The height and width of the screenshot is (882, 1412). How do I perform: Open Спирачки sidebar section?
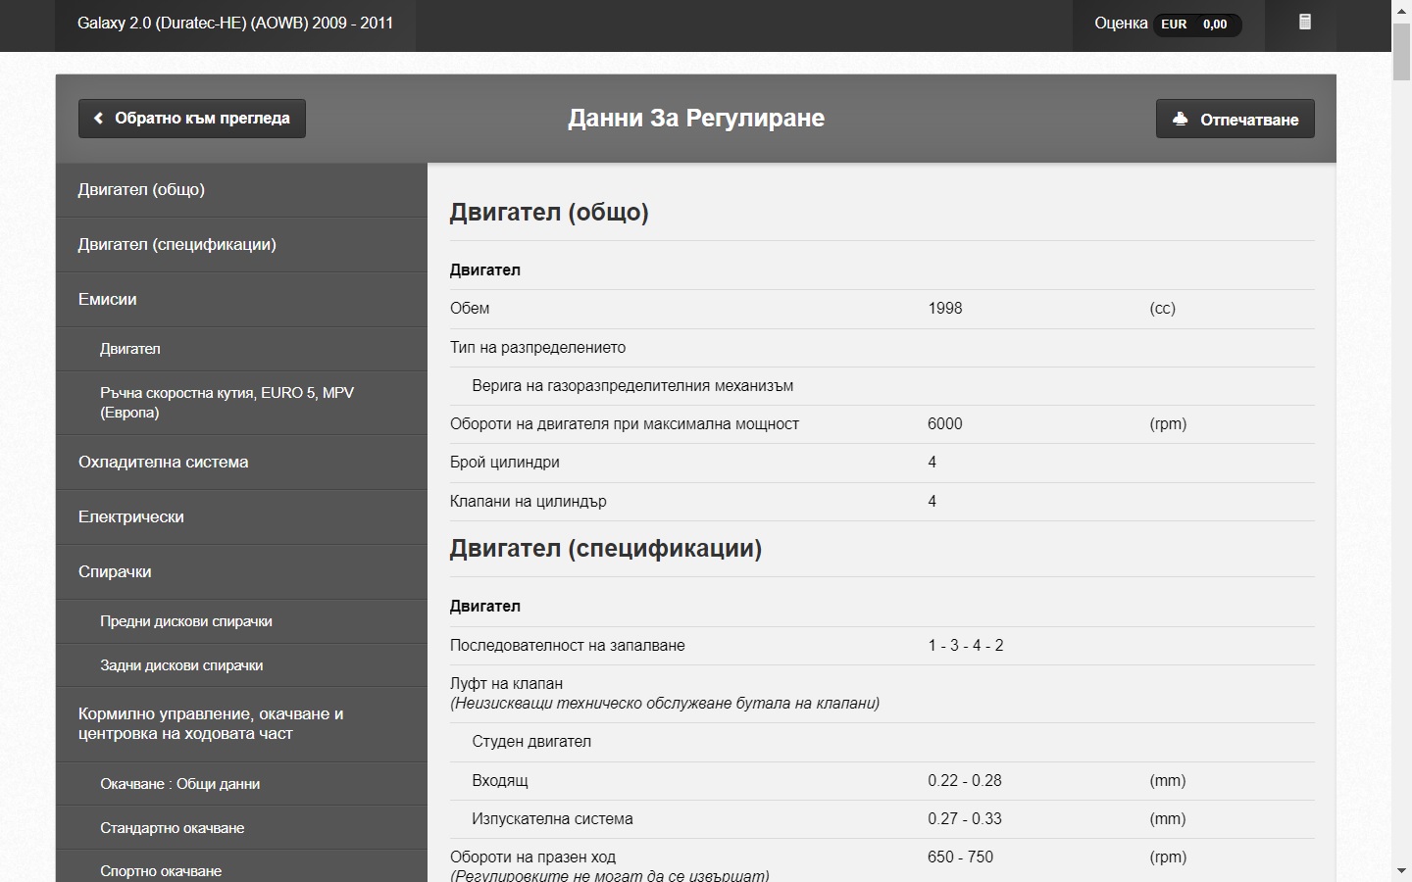point(115,572)
